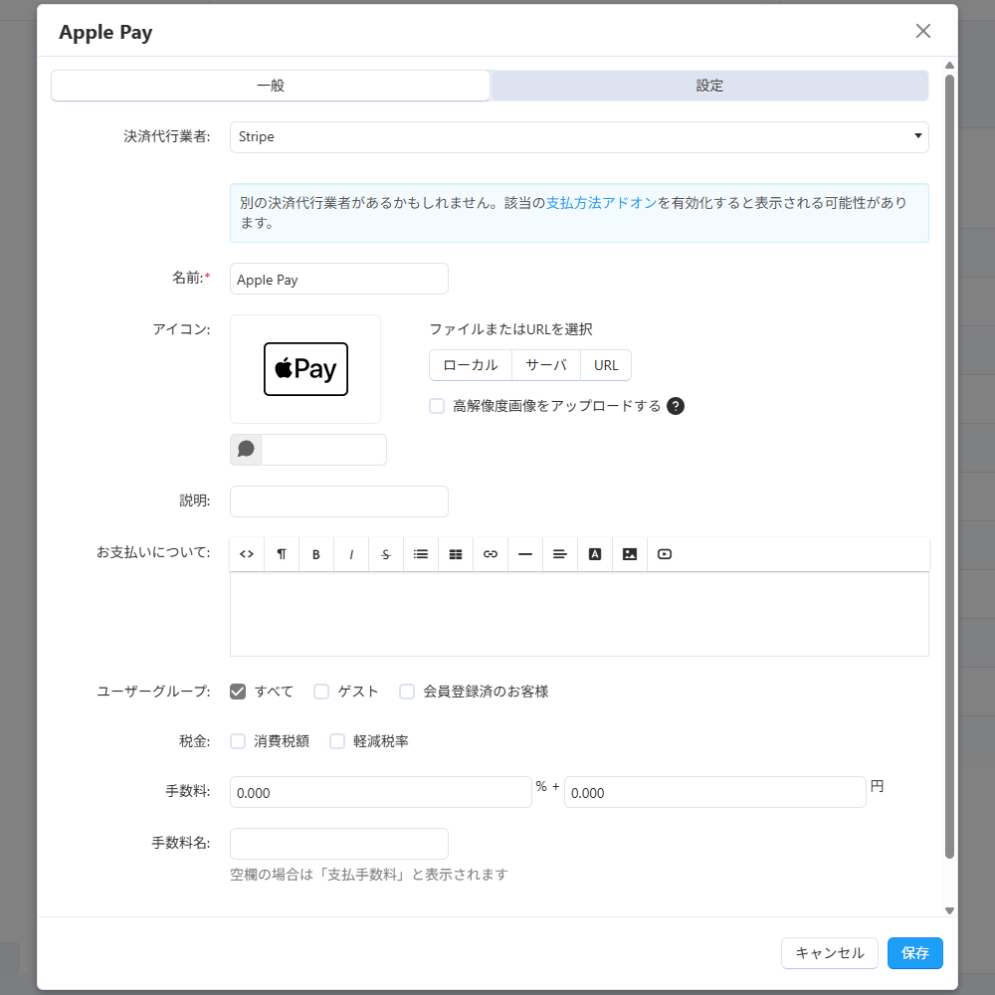Toggle HTML source code view in editor
Viewport: 995px width, 995px height.
pos(247,554)
